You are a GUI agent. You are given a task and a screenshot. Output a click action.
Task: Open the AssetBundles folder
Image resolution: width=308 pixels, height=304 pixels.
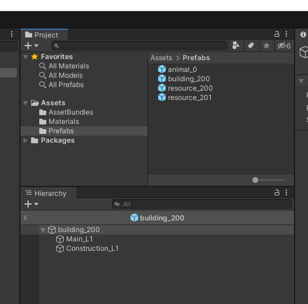(x=71, y=112)
